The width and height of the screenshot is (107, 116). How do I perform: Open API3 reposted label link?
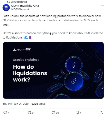[19, 2]
